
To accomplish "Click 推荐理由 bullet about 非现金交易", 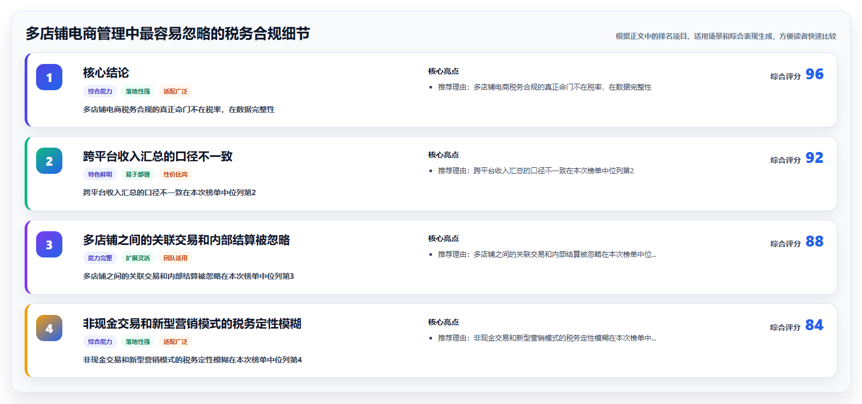I will [547, 338].
